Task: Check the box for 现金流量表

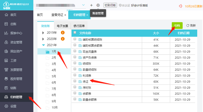Action: click(x=75, y=51)
